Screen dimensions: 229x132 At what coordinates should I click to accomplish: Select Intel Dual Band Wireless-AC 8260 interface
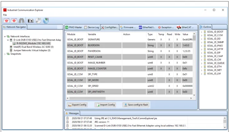34,47
